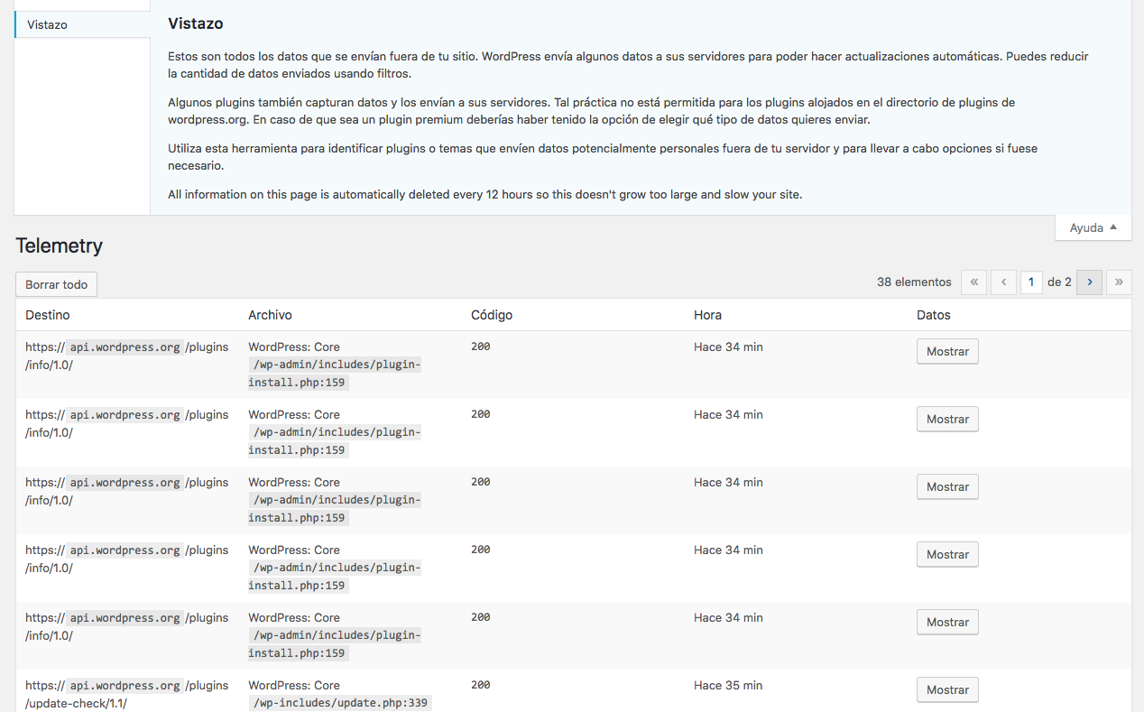Click the Código column header
1144x712 pixels.
point(492,315)
